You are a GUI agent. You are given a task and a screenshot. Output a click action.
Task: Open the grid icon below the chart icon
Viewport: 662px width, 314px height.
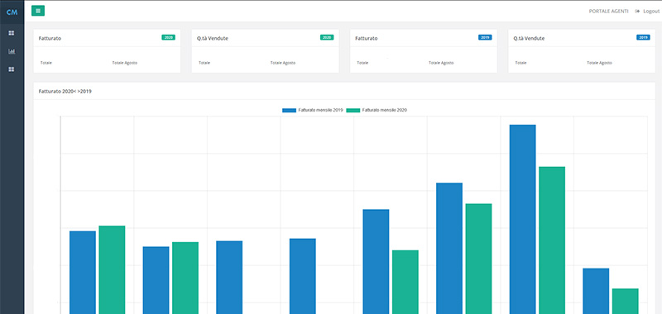12,69
